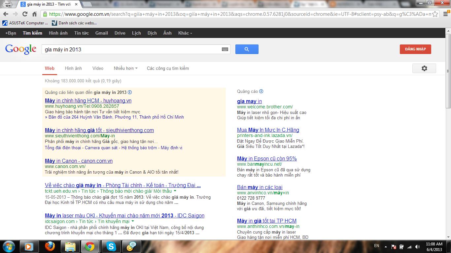
Task: Open the Bản đồ của 264 Huỳnh Văn Bánh link
Action: click(x=114, y=117)
